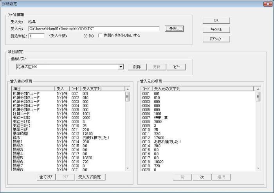
Task: Enable 先頭行をタイトル扱いする checkbox
Action: click(100, 35)
